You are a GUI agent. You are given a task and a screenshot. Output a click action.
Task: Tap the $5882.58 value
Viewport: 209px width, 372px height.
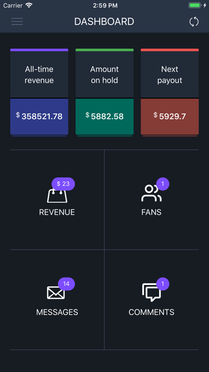pyautogui.click(x=104, y=117)
